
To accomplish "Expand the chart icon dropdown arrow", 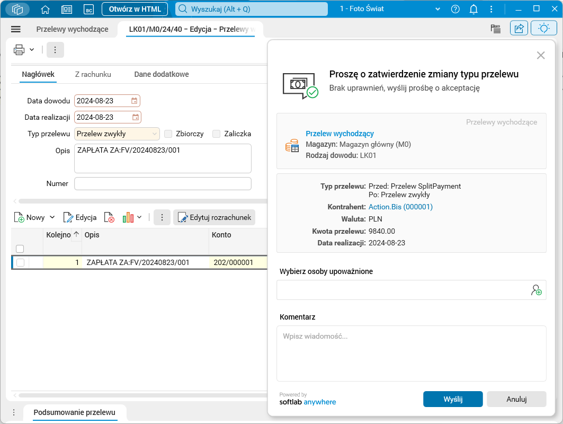I will pos(139,217).
